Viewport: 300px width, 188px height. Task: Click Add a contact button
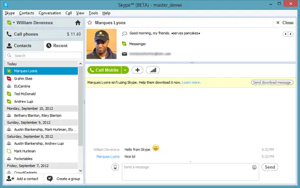(x=23, y=179)
